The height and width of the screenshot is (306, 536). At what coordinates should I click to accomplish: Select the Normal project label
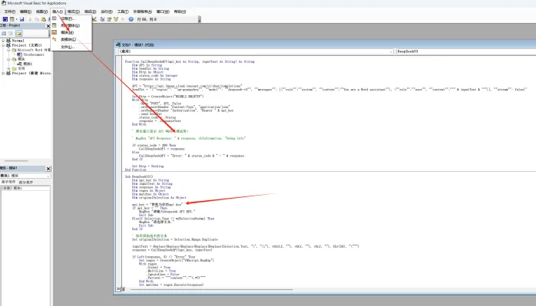click(18, 41)
